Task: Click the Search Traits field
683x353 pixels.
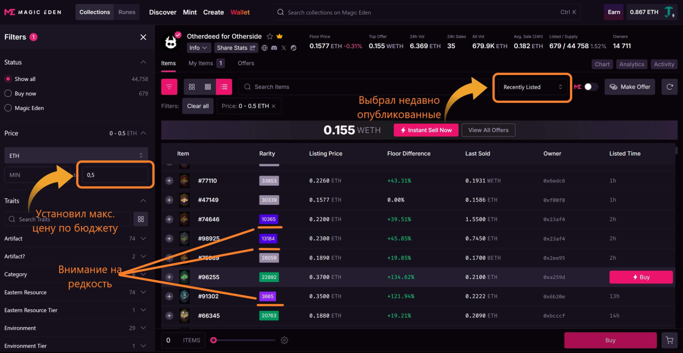Action: [67, 219]
